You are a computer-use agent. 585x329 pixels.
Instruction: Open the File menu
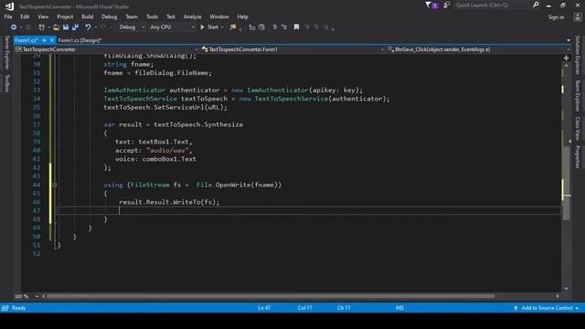tap(8, 16)
